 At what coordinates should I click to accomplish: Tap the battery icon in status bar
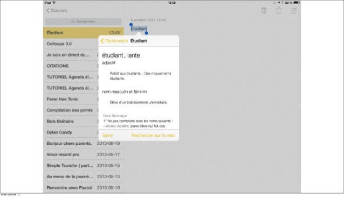tap(297, 3)
